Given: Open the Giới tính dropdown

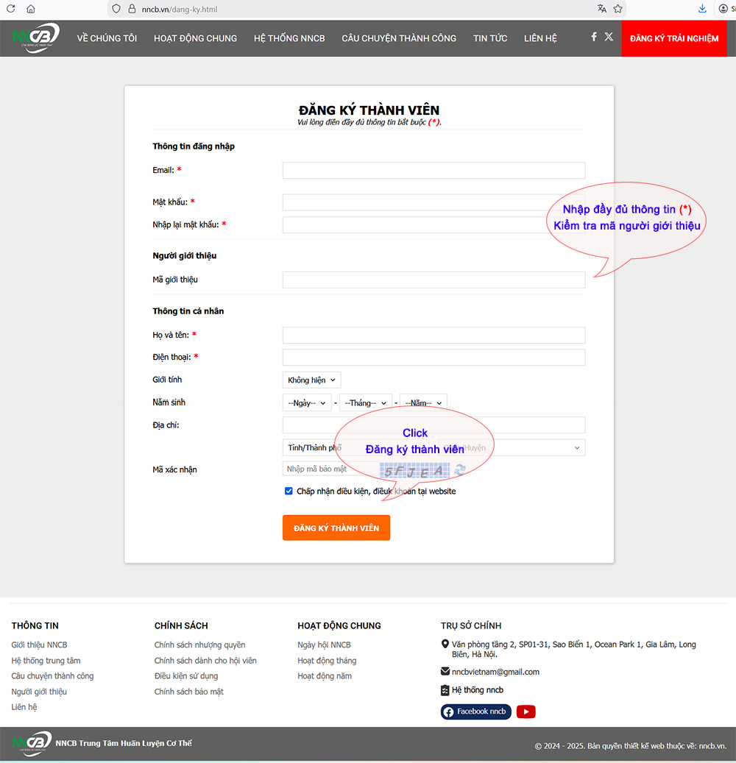Looking at the screenshot, I should click(x=311, y=380).
